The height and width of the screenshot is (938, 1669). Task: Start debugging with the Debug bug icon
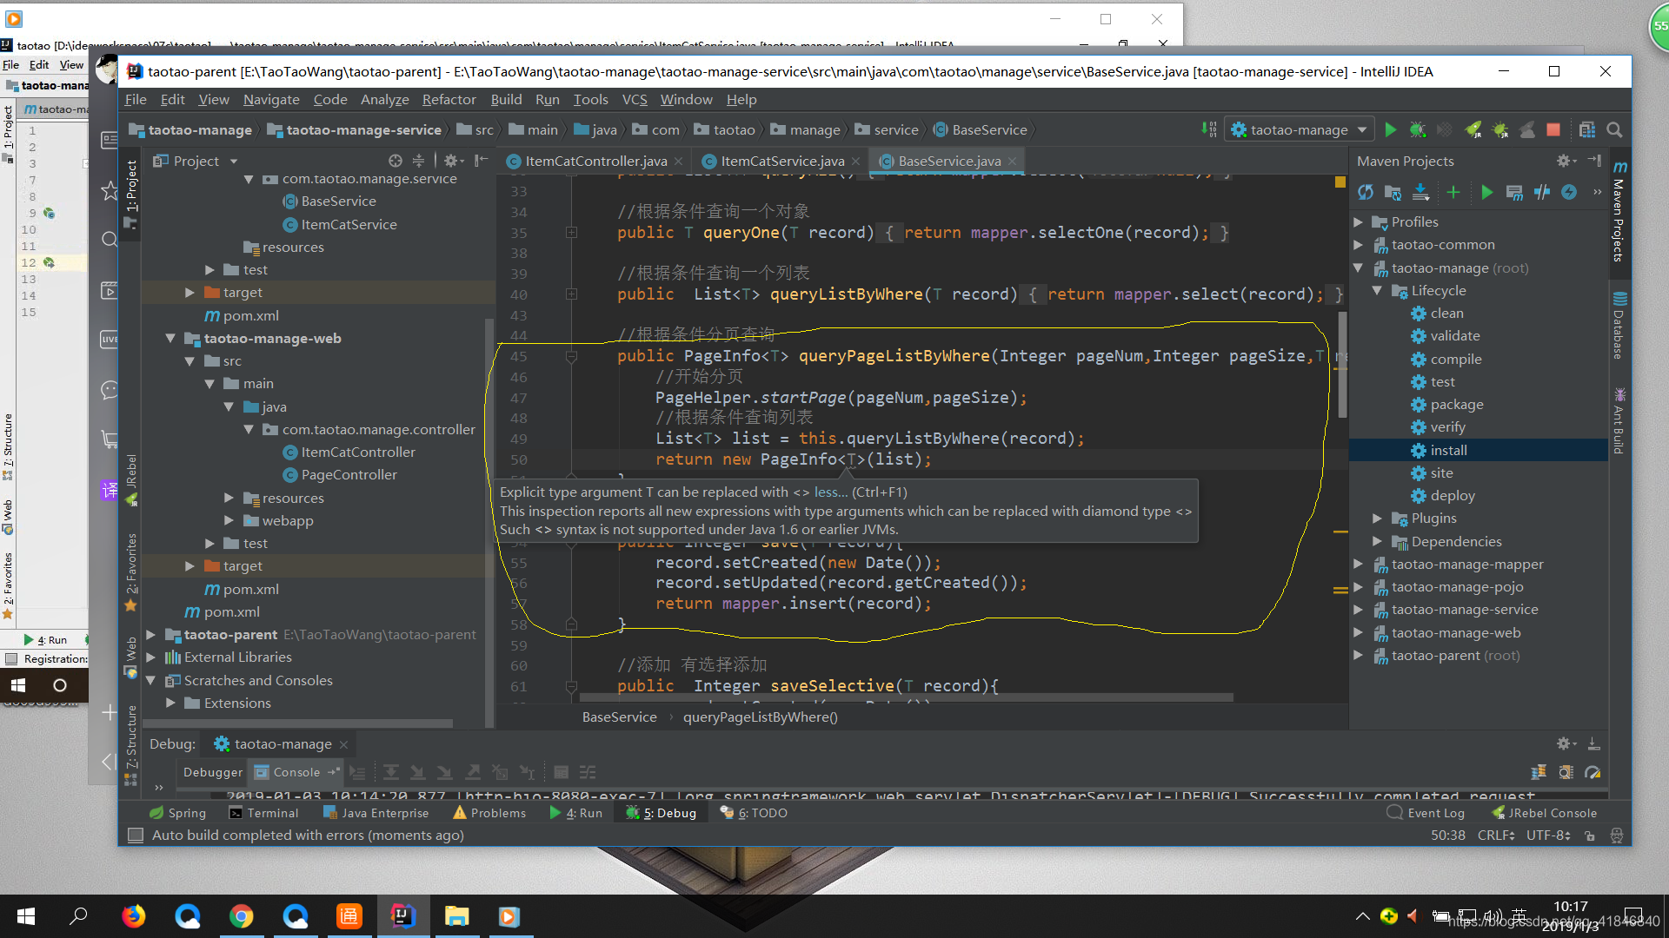(x=1417, y=129)
